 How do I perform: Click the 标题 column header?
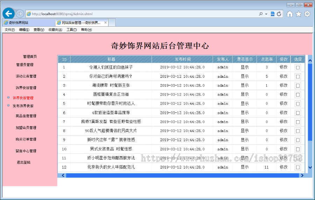pos(111,59)
